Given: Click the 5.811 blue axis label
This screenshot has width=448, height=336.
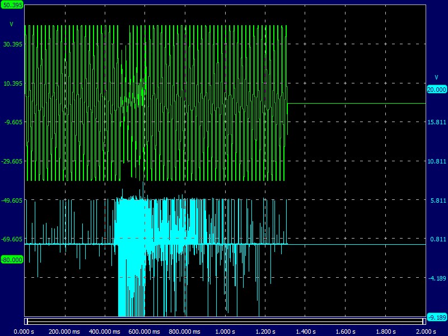Looking at the screenshot, I should tap(438, 200).
